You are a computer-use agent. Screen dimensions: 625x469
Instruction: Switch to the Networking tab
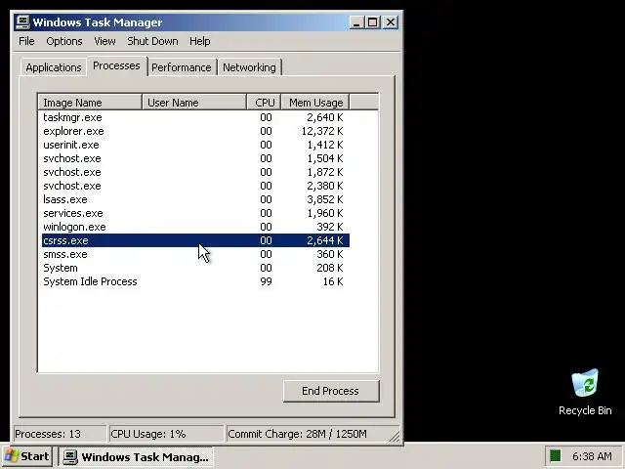(x=249, y=67)
